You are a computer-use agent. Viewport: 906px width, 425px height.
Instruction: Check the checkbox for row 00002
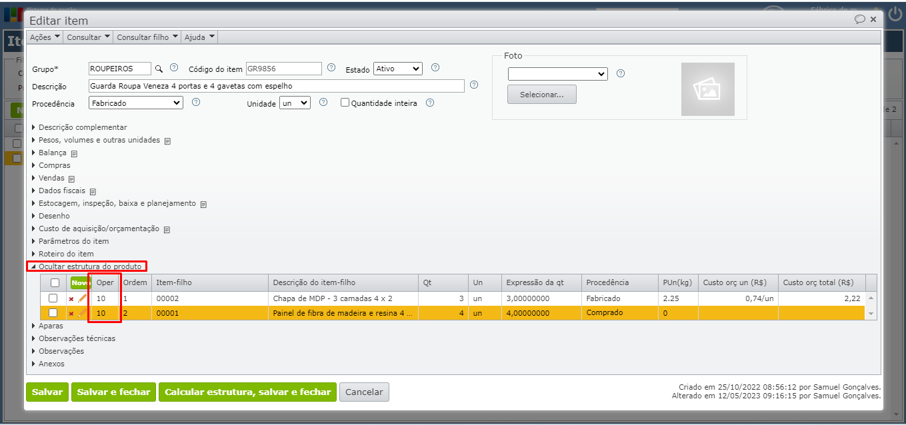(53, 298)
